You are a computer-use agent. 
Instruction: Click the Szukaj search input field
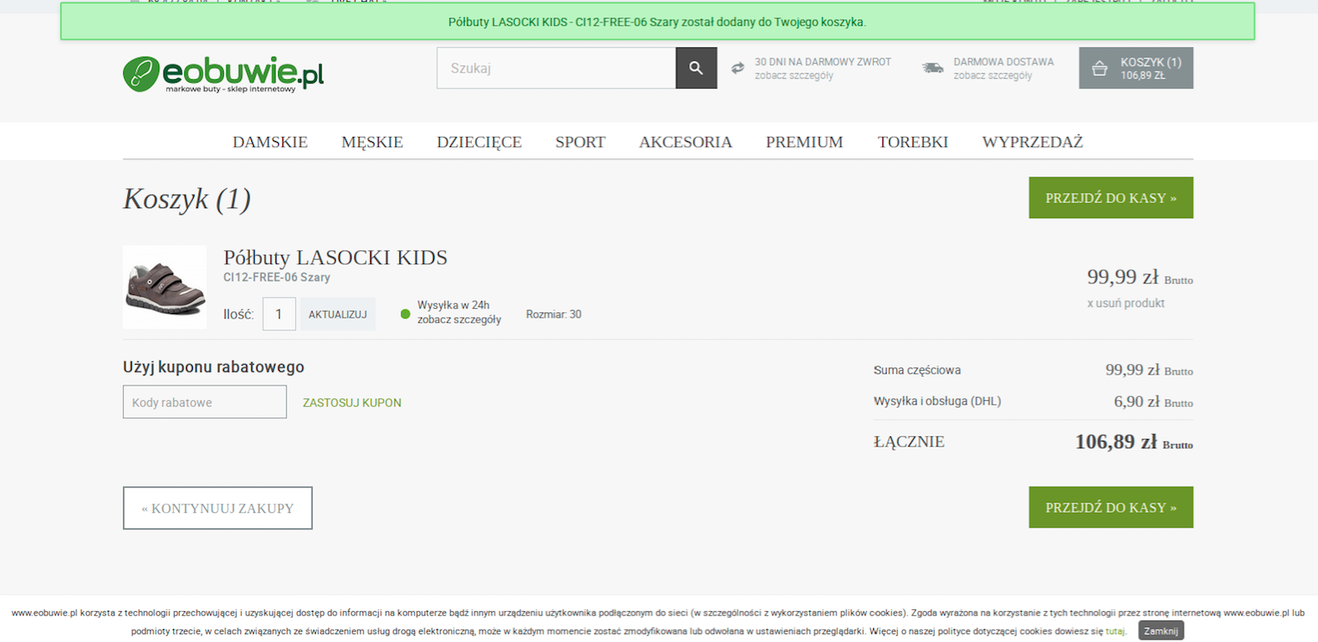(x=556, y=68)
